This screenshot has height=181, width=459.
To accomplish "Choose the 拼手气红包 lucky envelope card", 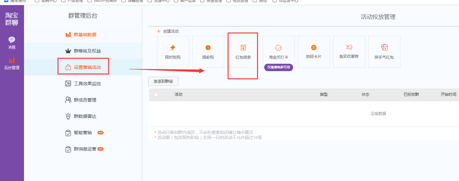I will [384, 52].
